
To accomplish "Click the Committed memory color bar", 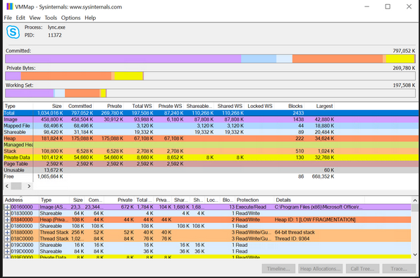I will point(210,59).
